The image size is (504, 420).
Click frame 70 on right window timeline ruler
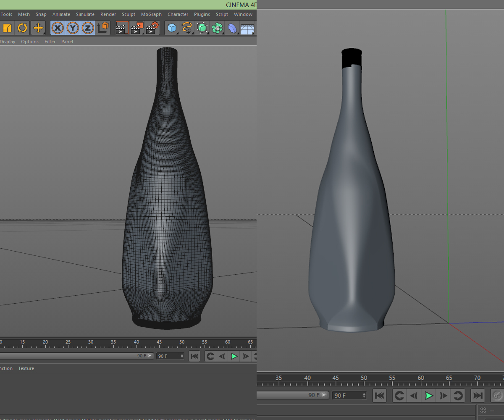tap(478, 378)
